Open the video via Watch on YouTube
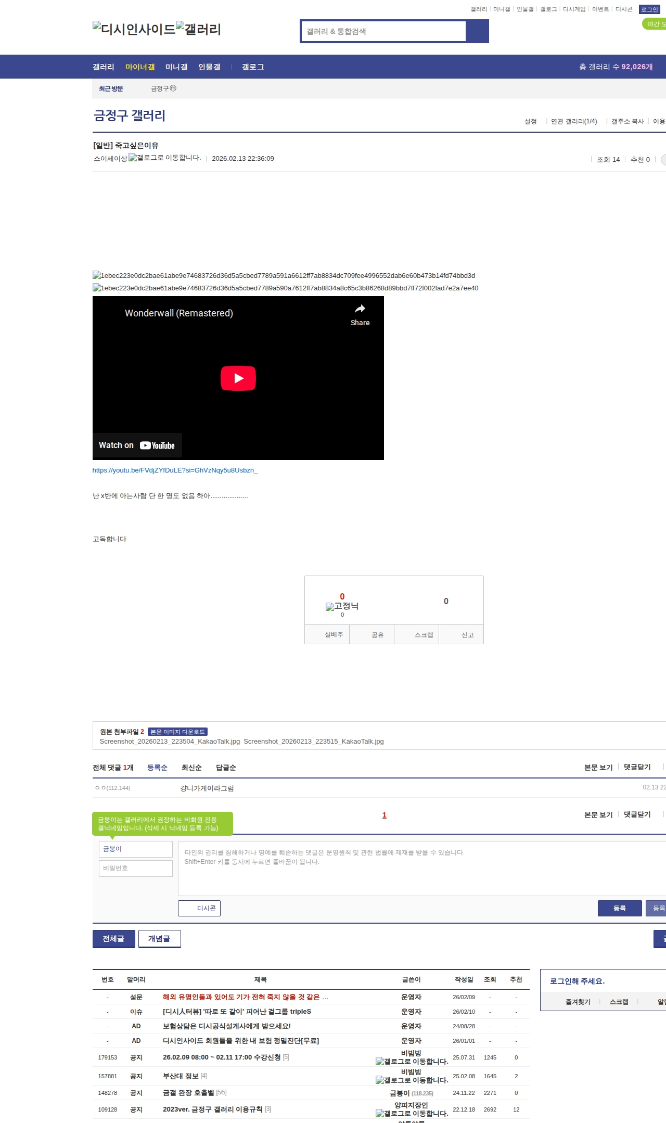This screenshot has width=666, height=1123. click(137, 445)
